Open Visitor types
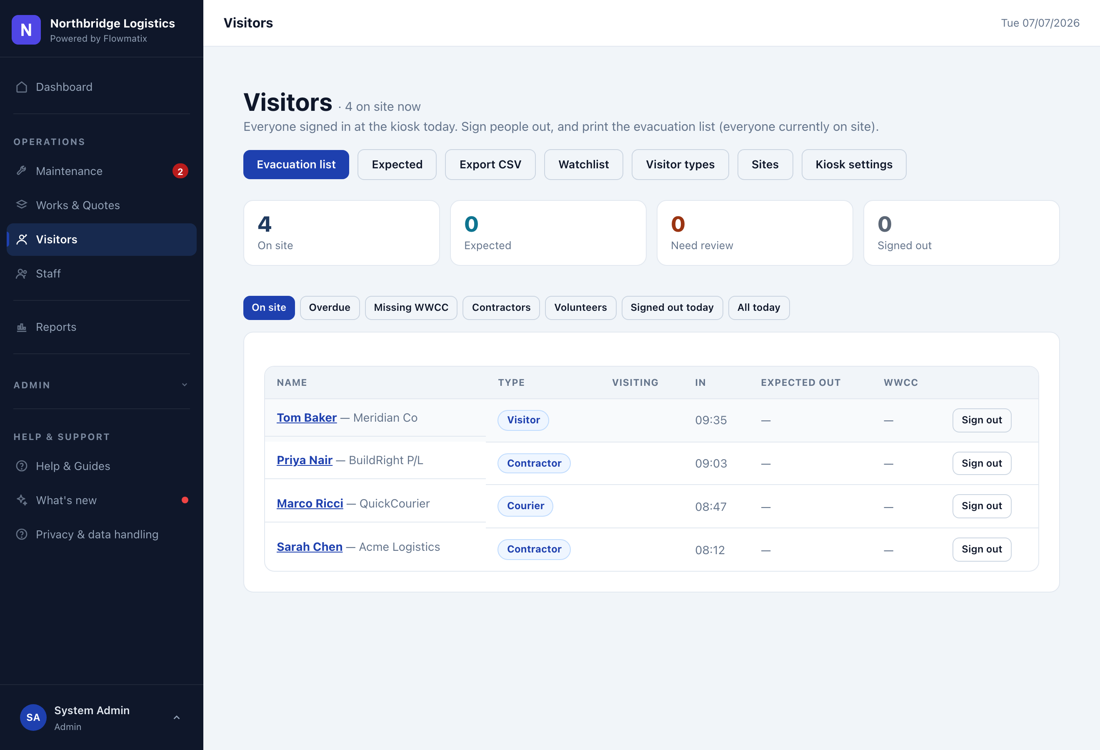Image resolution: width=1100 pixels, height=750 pixels. pyautogui.click(x=680, y=165)
